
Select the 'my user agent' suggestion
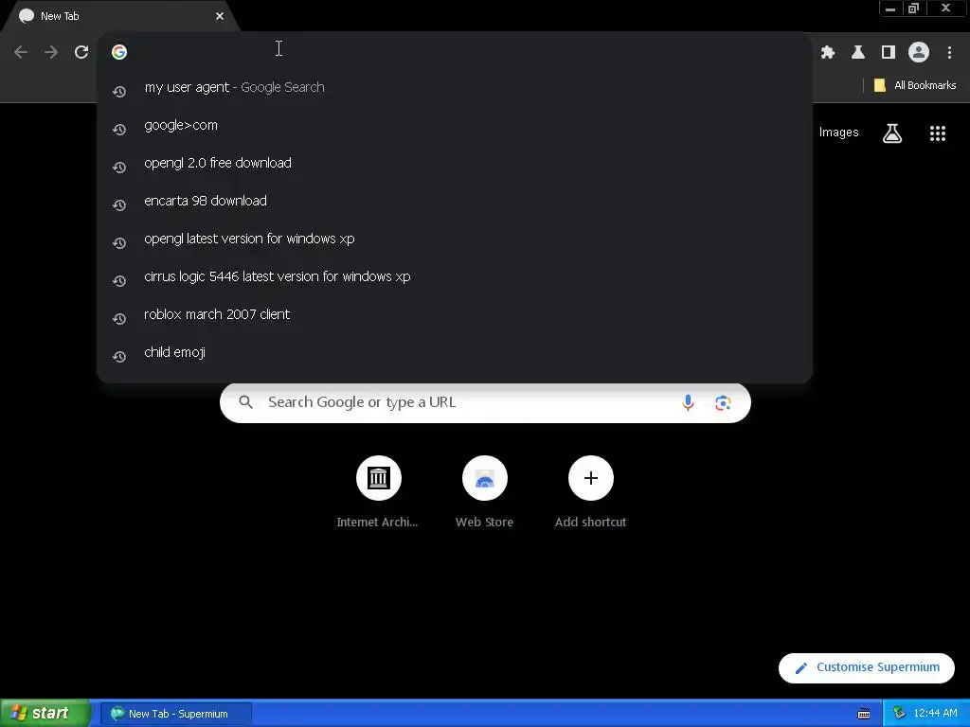click(455, 88)
